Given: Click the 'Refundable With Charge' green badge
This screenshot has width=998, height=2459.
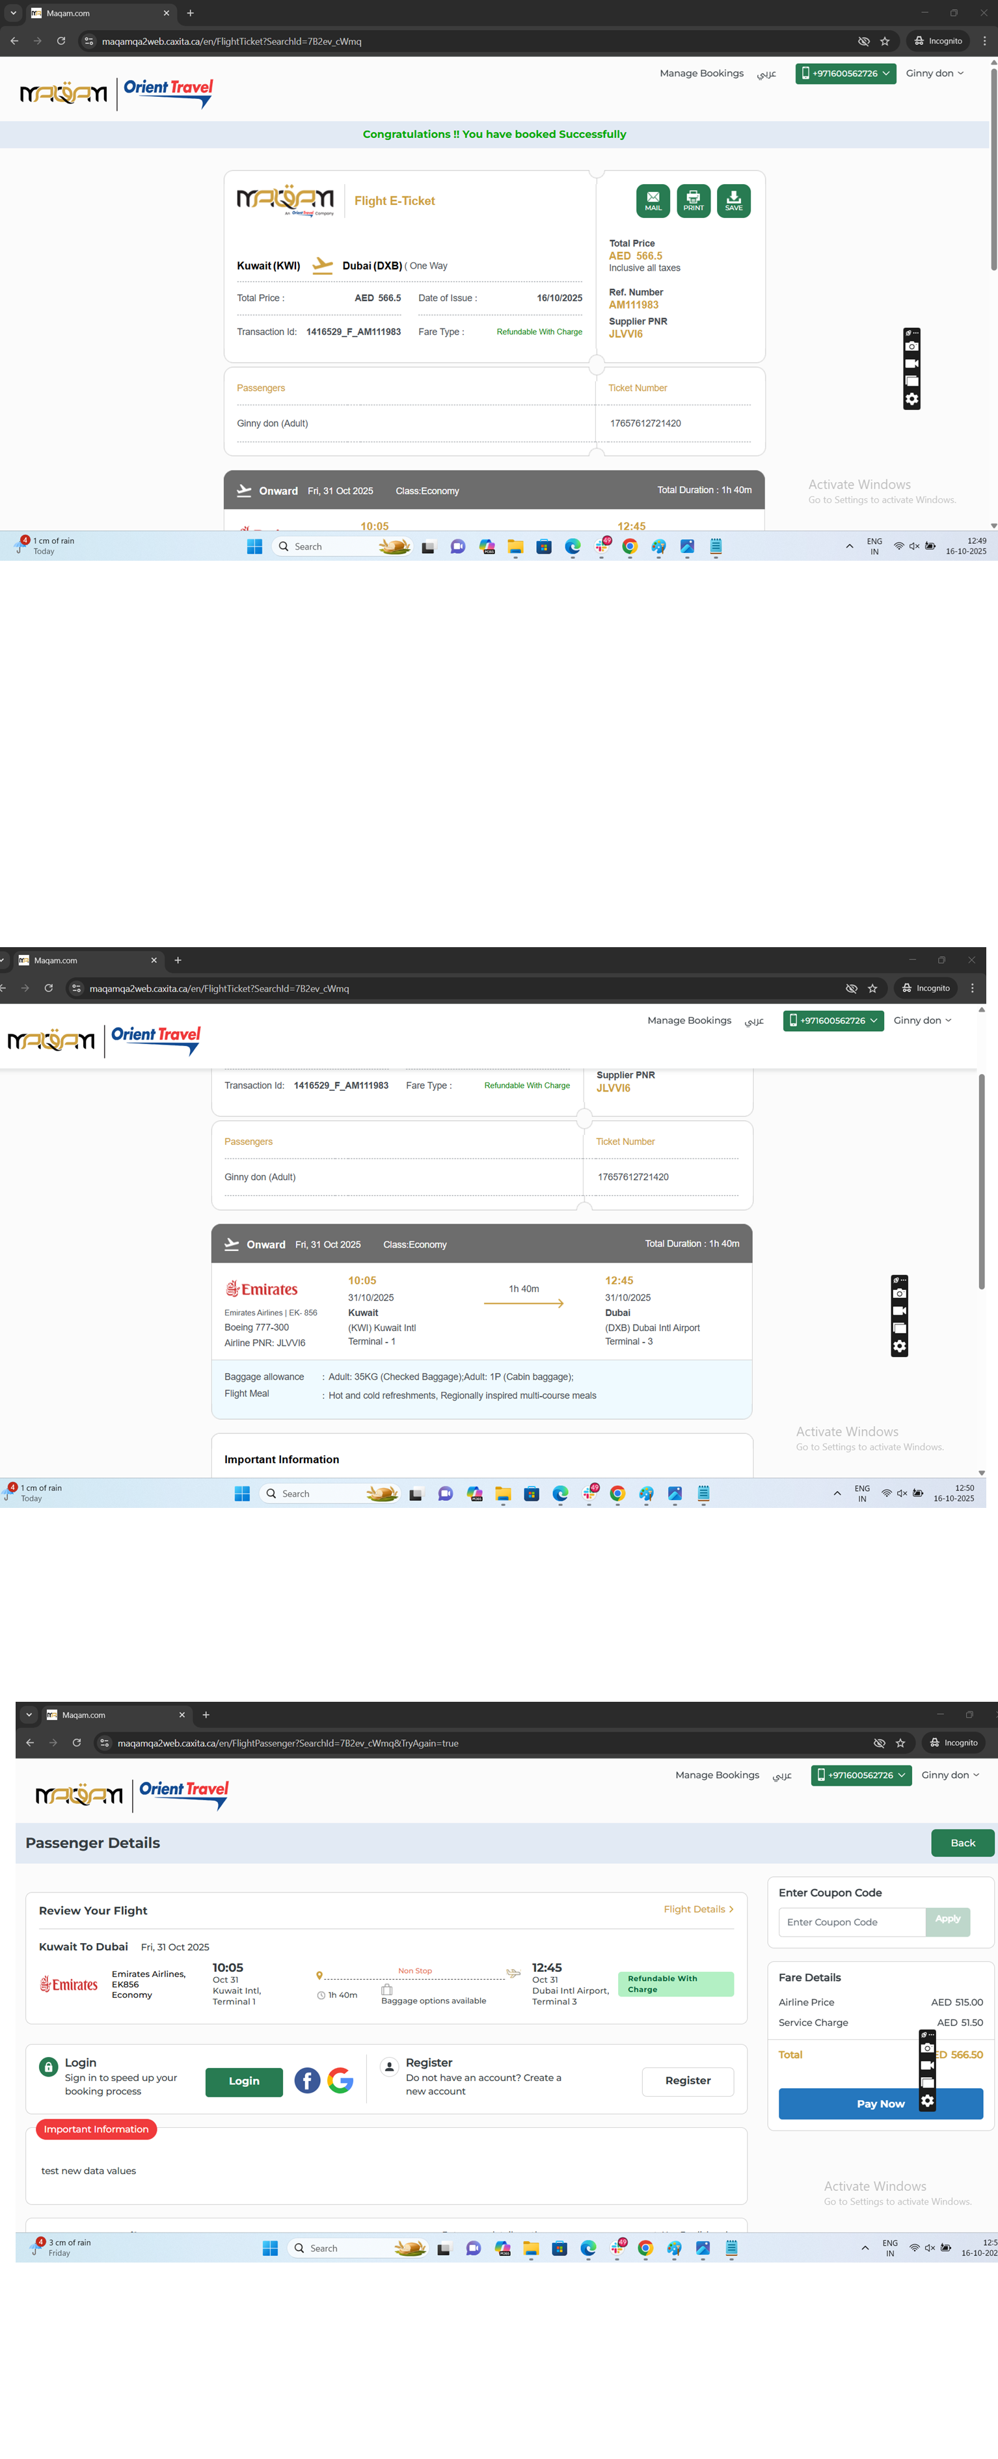Looking at the screenshot, I should tap(675, 1983).
